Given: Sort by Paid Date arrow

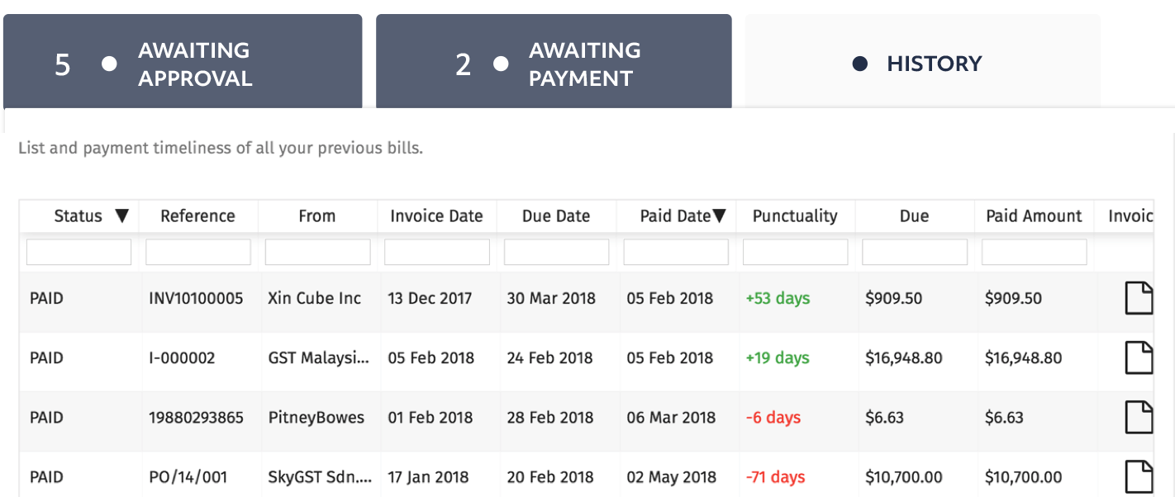Looking at the screenshot, I should (719, 216).
